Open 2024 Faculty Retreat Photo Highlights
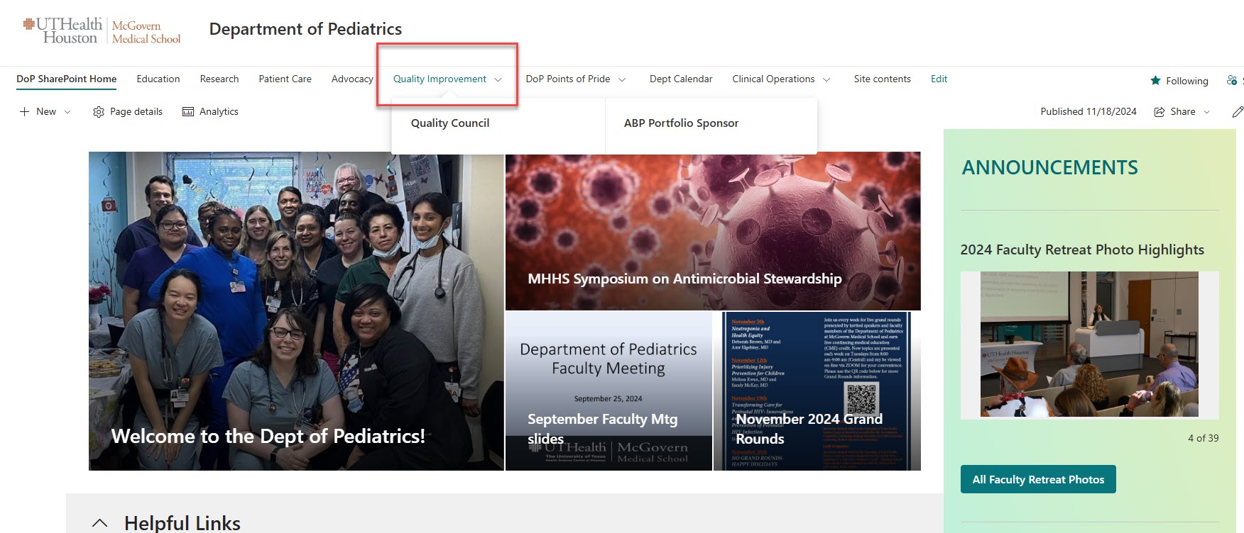The width and height of the screenshot is (1244, 533). pos(1082,249)
